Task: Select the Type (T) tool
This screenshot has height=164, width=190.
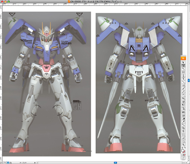Action: [183, 79]
